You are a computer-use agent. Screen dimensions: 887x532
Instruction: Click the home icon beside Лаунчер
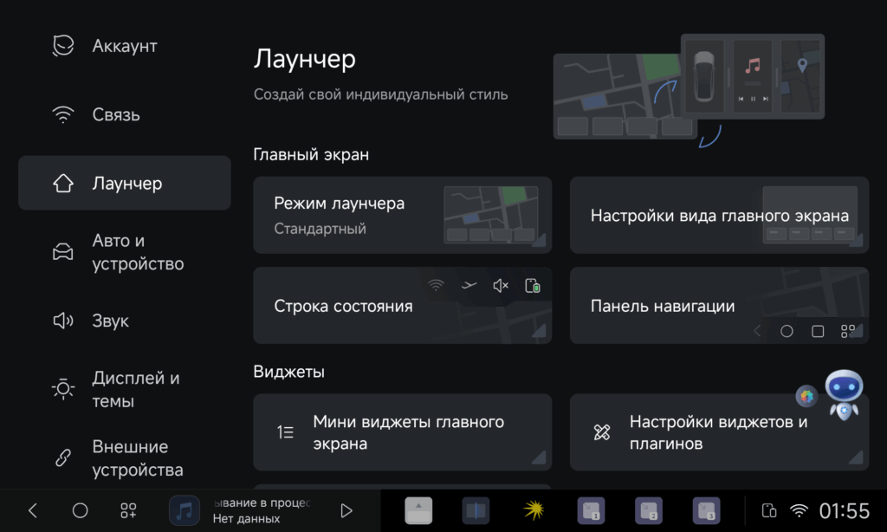click(x=62, y=184)
